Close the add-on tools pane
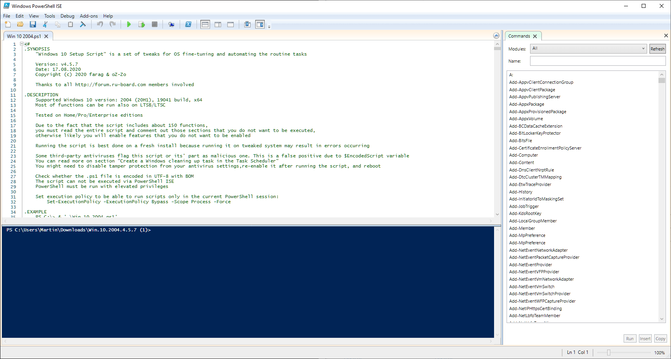 pyautogui.click(x=666, y=36)
